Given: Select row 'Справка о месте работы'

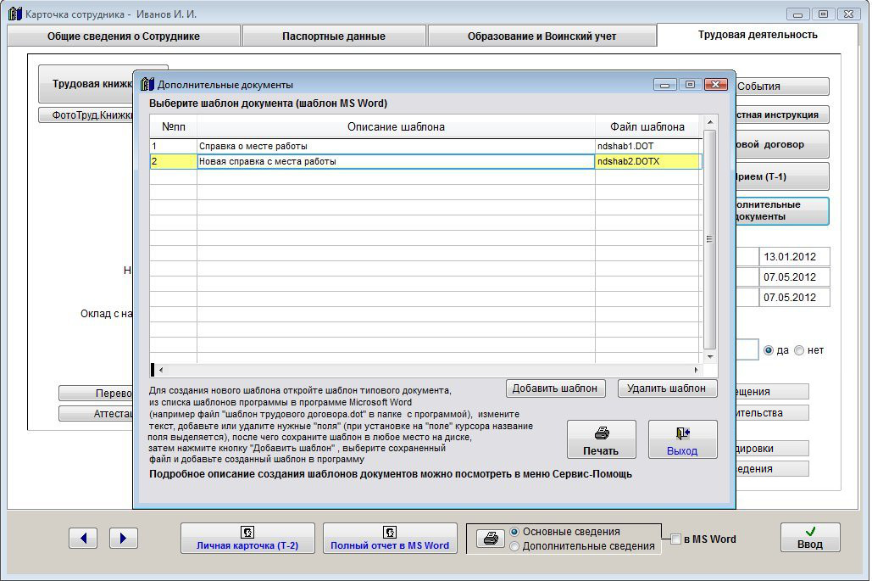Looking at the screenshot, I should tap(395, 146).
